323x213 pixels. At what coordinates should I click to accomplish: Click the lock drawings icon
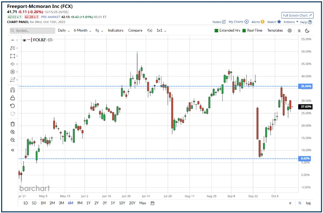(12, 98)
